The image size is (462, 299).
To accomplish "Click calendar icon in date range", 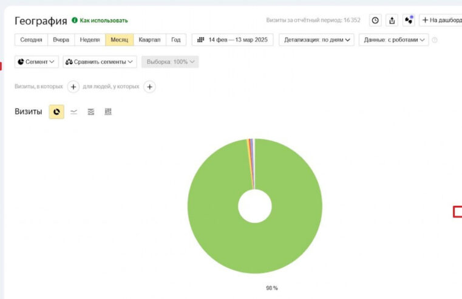I will click(x=201, y=40).
